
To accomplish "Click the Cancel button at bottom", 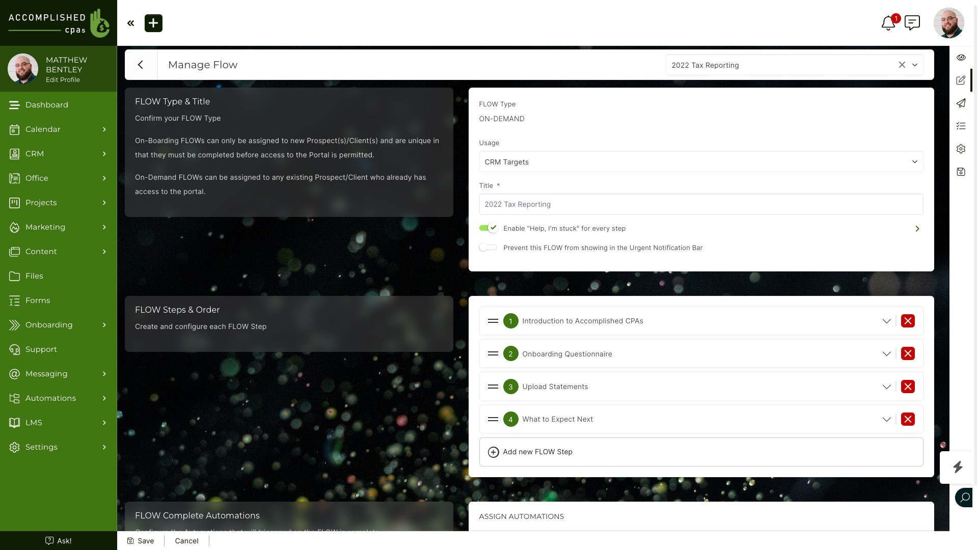I will (186, 541).
